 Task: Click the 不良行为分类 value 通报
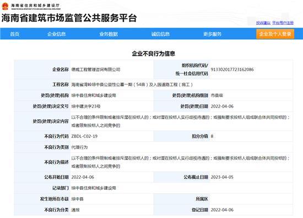click(x=75, y=210)
